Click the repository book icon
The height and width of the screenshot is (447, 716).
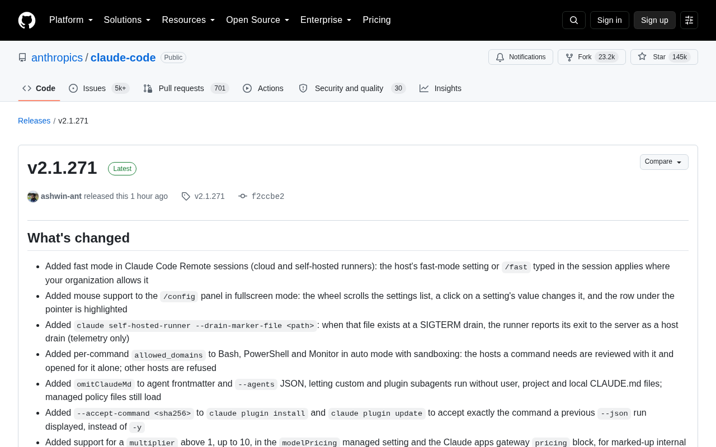click(22, 58)
